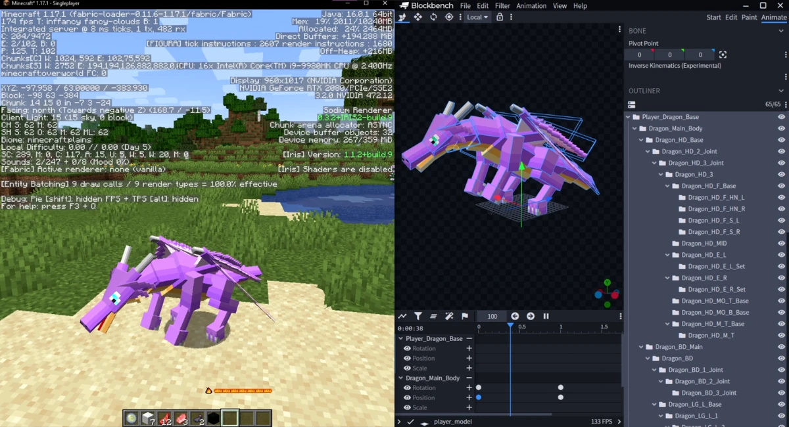Image resolution: width=789 pixels, height=427 pixels.
Task: Click the keyframe filter icon
Action: [418, 316]
